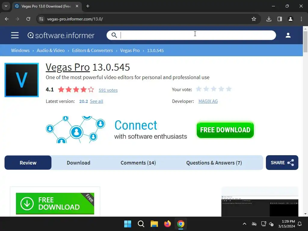Click the browser address bar URL
This screenshot has width=308, height=231.
(75, 19)
